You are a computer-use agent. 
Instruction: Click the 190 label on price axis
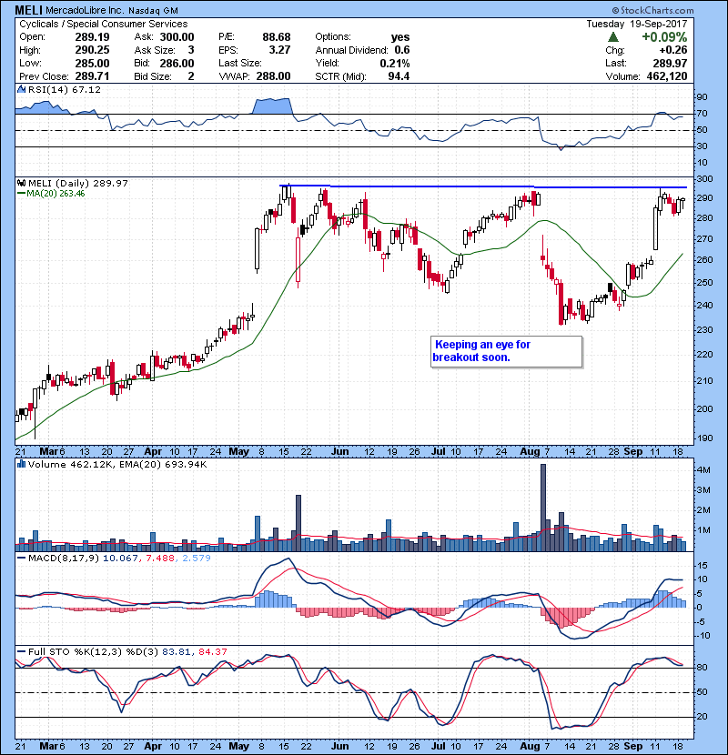(x=705, y=438)
